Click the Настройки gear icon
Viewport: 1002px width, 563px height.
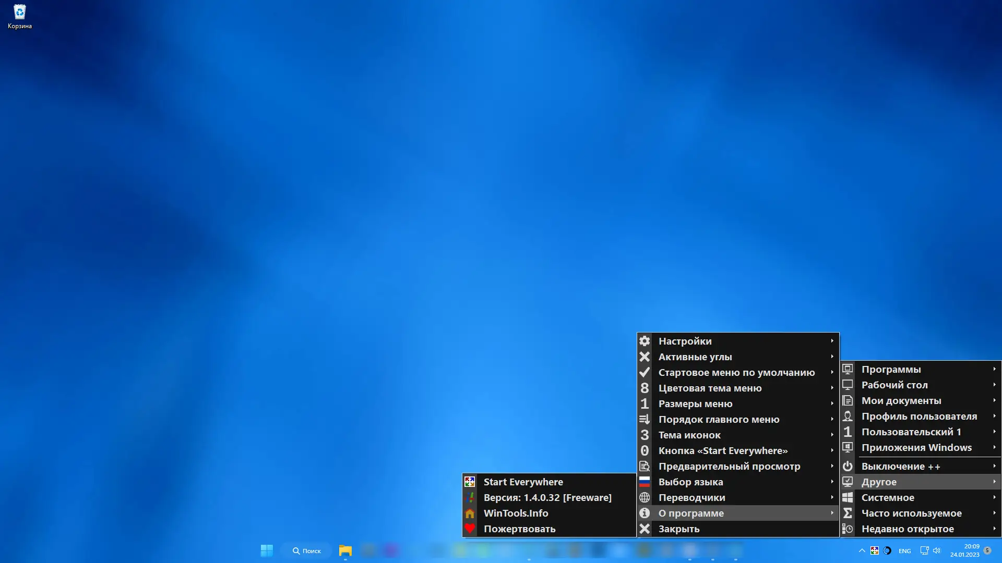[645, 341]
